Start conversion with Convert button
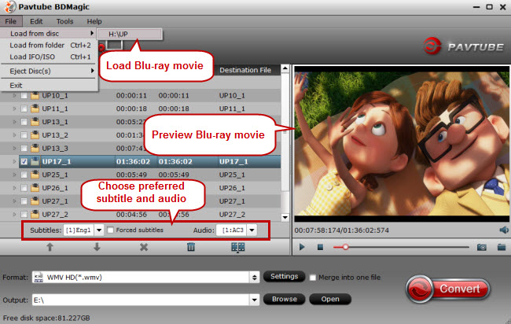This screenshot has height=324, width=511. [448, 289]
